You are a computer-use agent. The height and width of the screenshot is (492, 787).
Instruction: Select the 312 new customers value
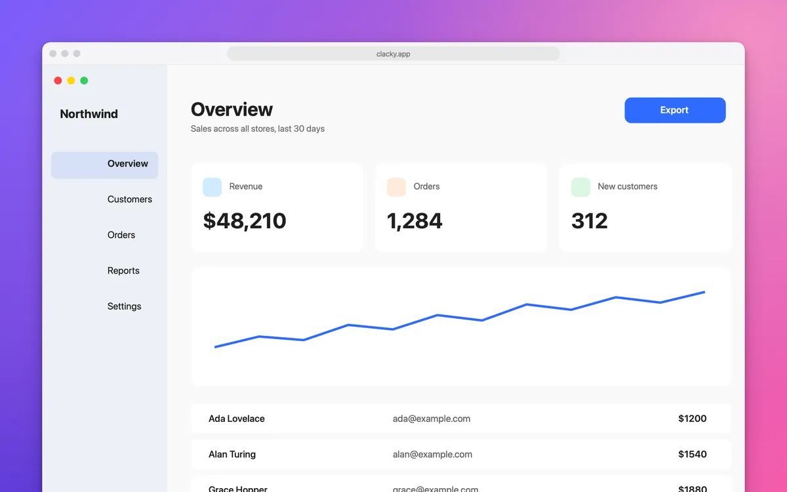(x=590, y=220)
